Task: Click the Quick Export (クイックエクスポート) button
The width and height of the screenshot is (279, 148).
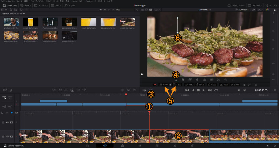Action: click(236, 5)
